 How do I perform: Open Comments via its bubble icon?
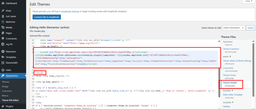[x=3, y=38]
